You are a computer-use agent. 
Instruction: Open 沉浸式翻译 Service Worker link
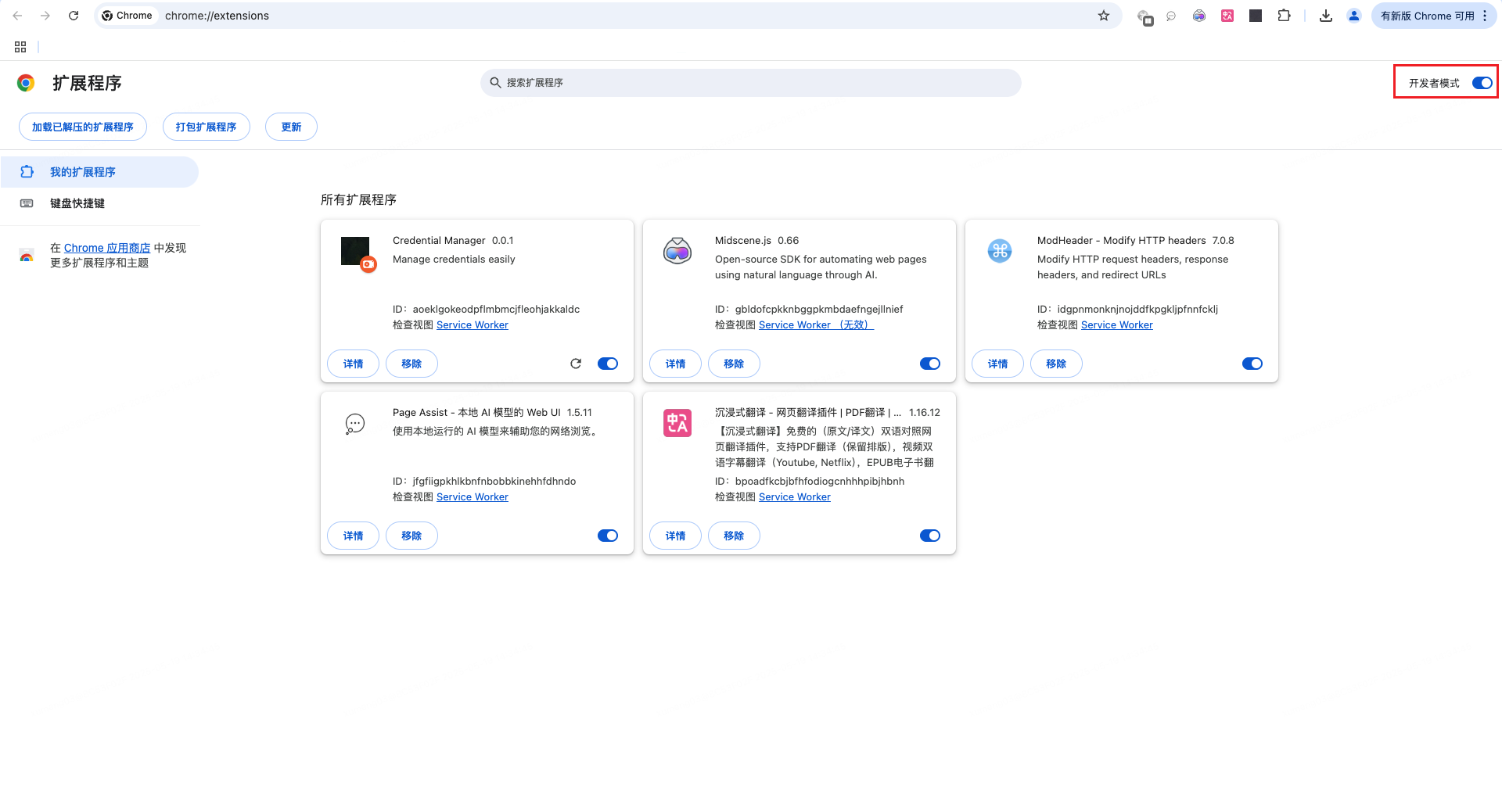pos(795,497)
